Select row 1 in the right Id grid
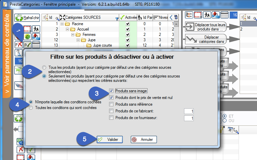Viewport: 257px width, 160px height. [x=248, y=24]
